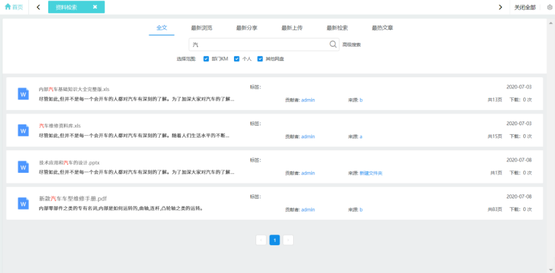The height and width of the screenshot is (273, 555).
Task: Toggle the 其他网盘 checkbox
Action: tap(260, 59)
